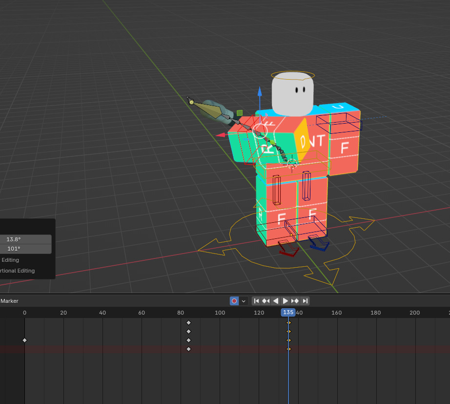Select a keyframe near frame 85
Screen dimensions: 450x404
(188, 331)
